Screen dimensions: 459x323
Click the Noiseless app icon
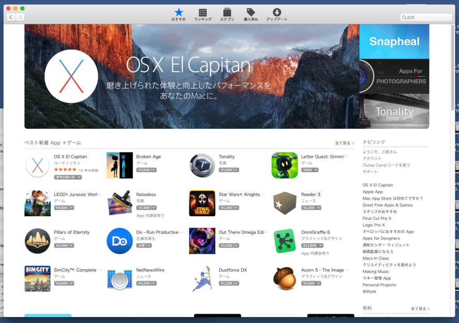click(120, 203)
